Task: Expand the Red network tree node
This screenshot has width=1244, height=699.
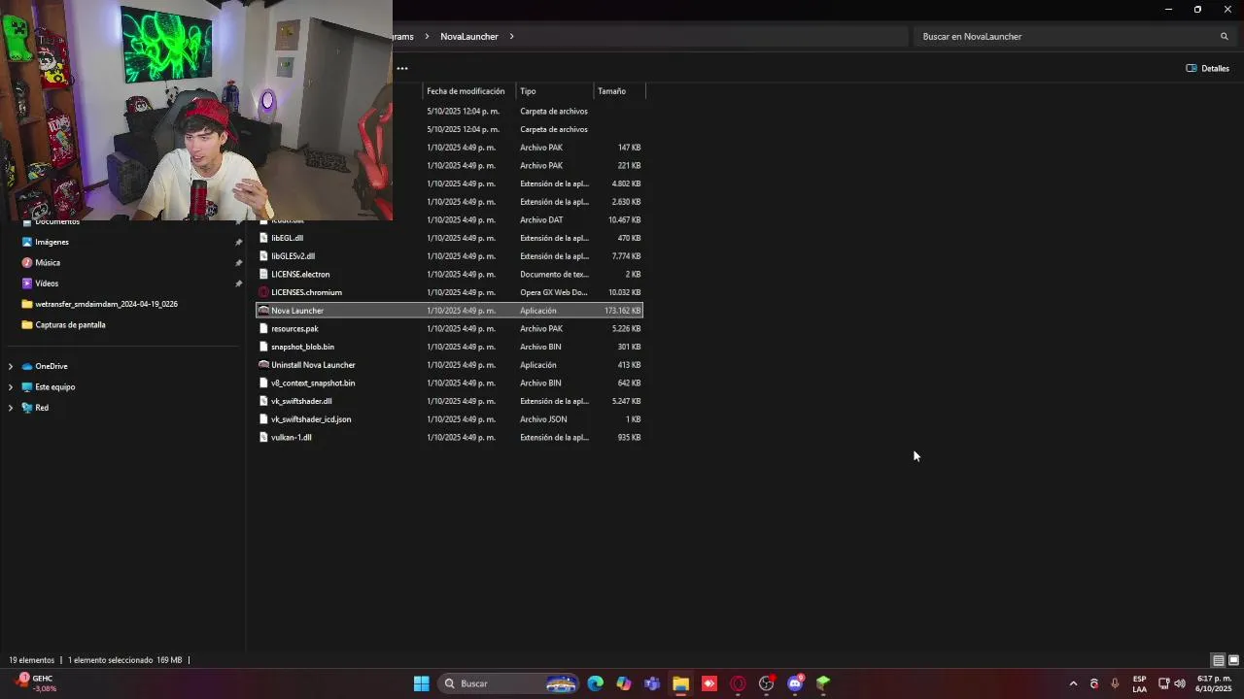Action: (x=11, y=408)
